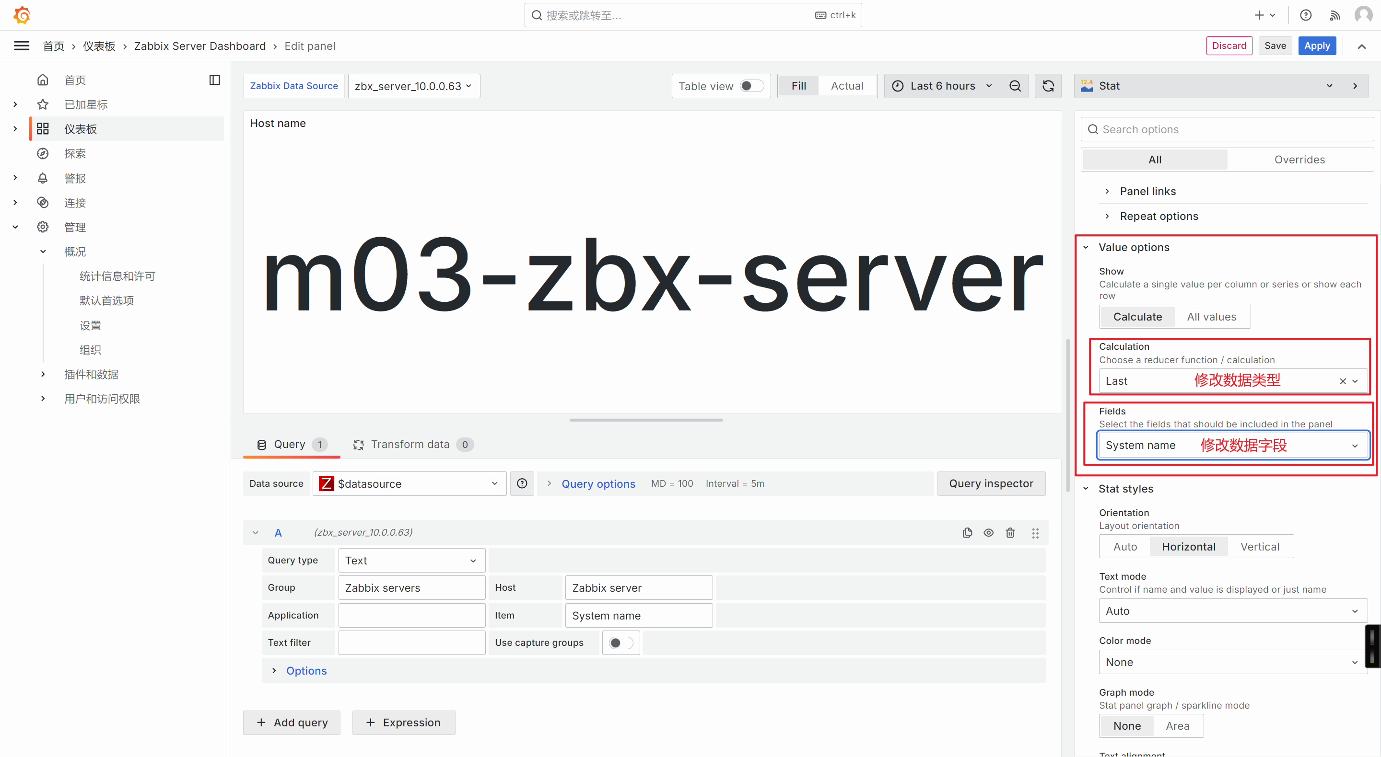The width and height of the screenshot is (1381, 757).
Task: Open 已加星标 starred item in sidebar
Action: click(x=86, y=104)
